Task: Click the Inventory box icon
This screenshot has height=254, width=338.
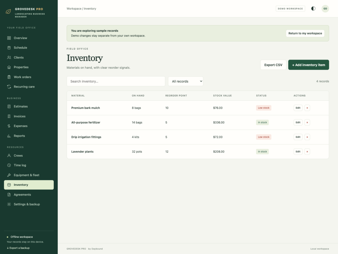Action: click(x=9, y=185)
